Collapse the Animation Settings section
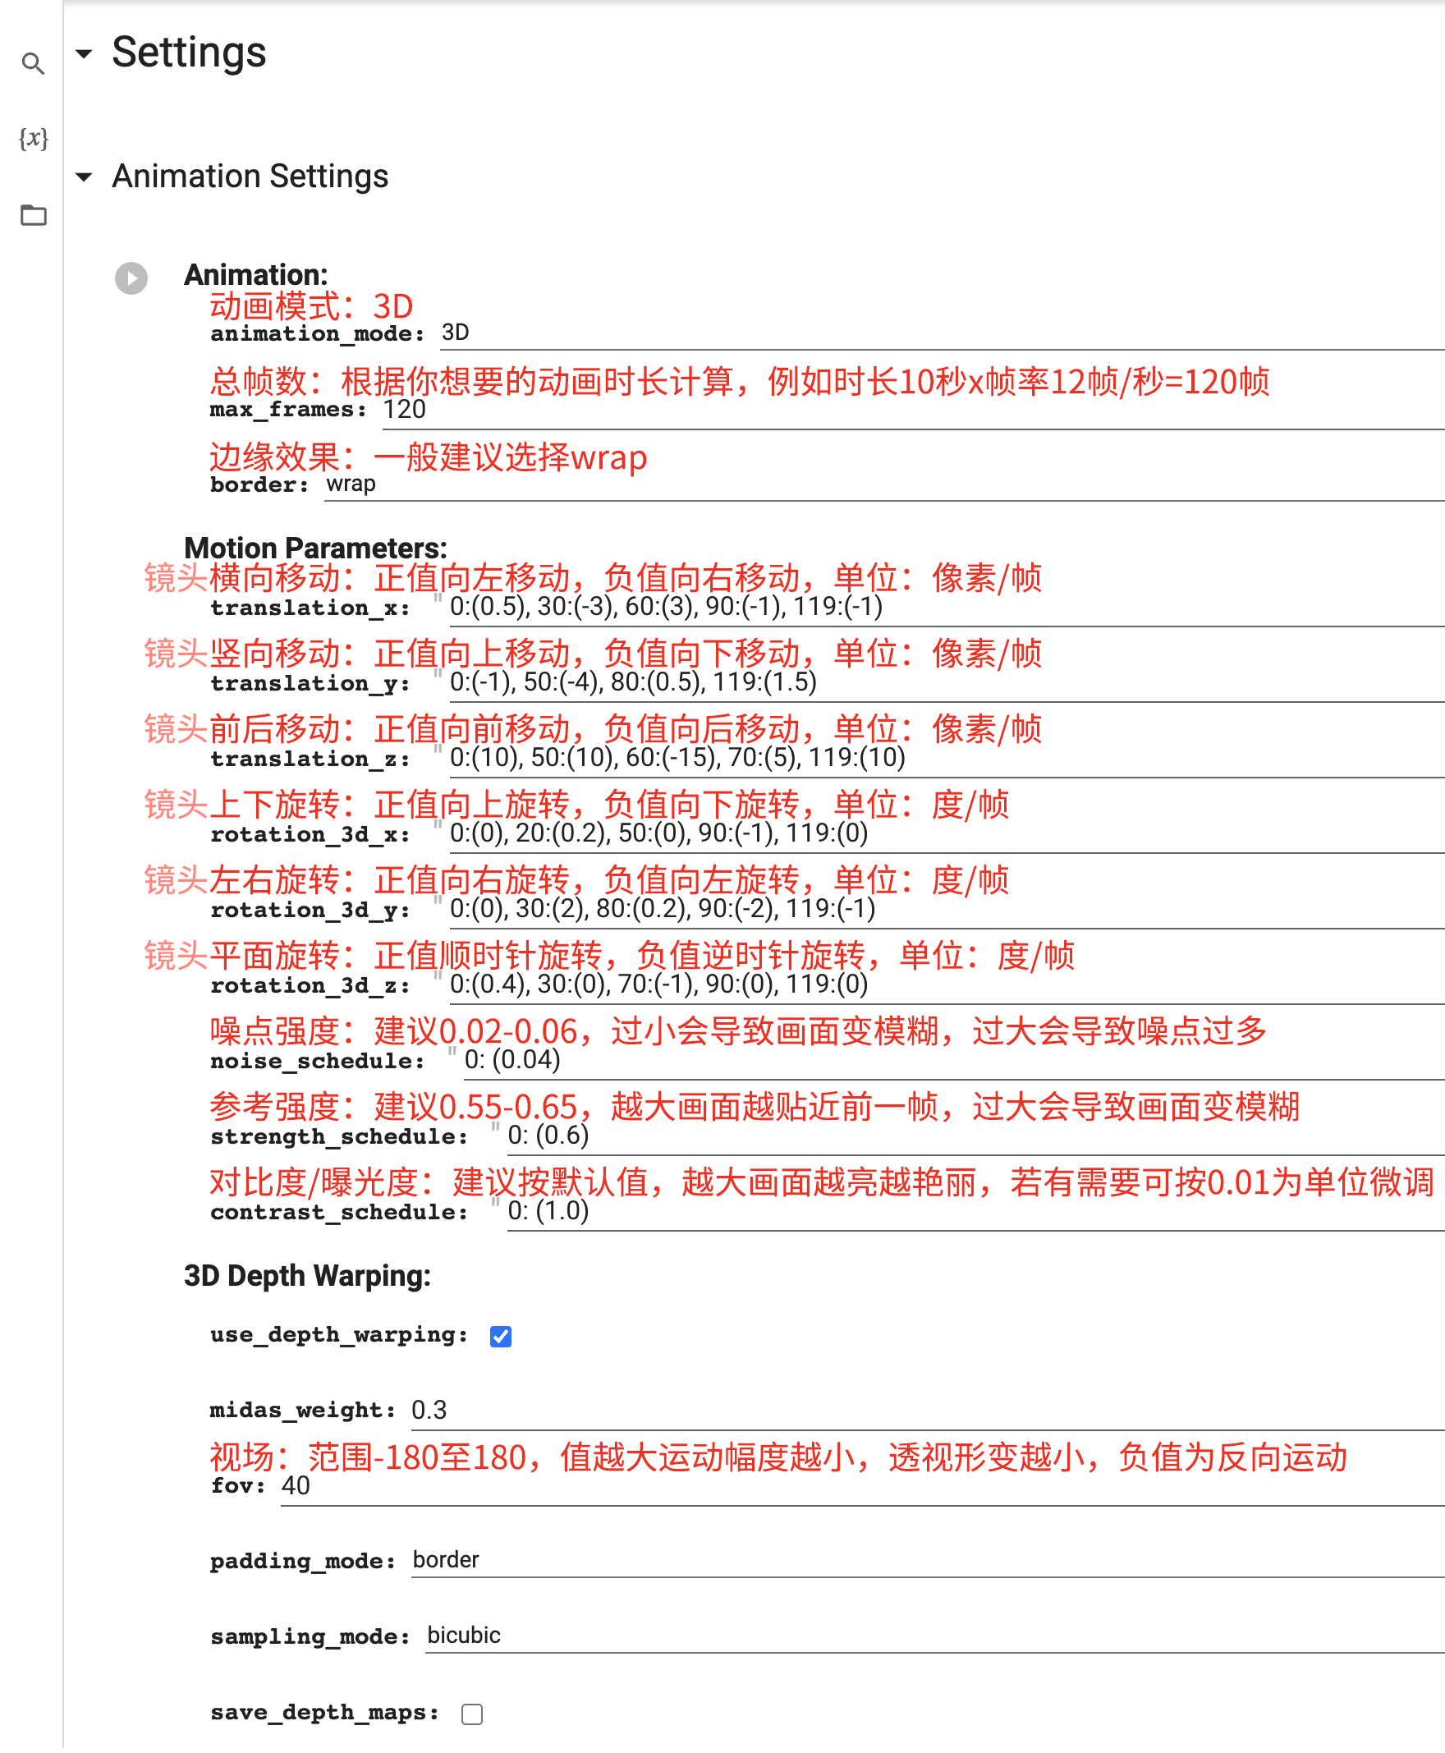This screenshot has width=1445, height=1753. [84, 177]
